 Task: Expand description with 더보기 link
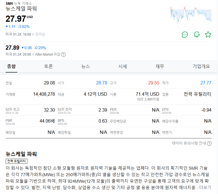(205, 188)
